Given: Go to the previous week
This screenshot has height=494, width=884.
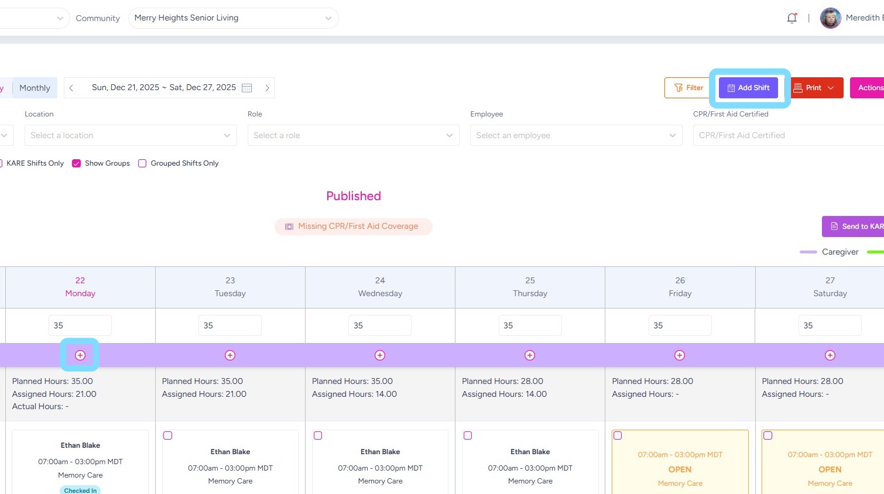Looking at the screenshot, I should click(71, 88).
